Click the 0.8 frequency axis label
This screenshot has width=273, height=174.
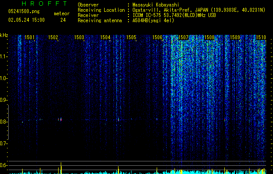coord(3,122)
